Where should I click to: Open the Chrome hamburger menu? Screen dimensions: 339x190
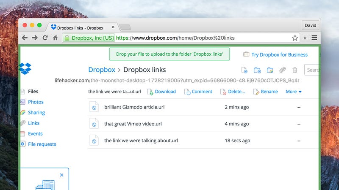click(314, 38)
